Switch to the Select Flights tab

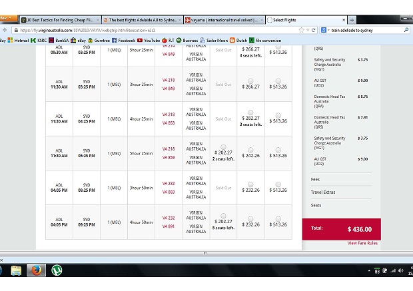[306, 20]
